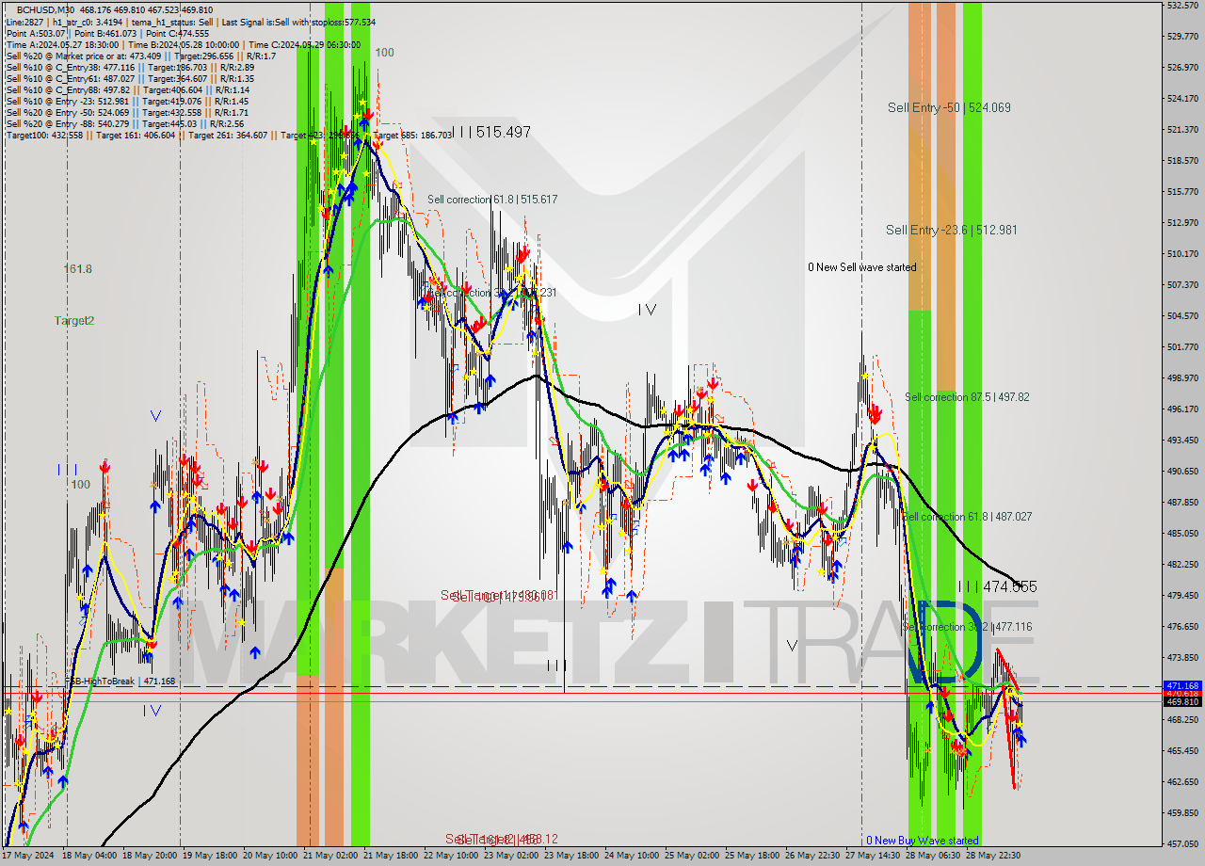Viewport: 1205px width, 866px height.
Task: Click the 'Sell %20 @ Entry -50: 524.069' line
Action: [127, 112]
